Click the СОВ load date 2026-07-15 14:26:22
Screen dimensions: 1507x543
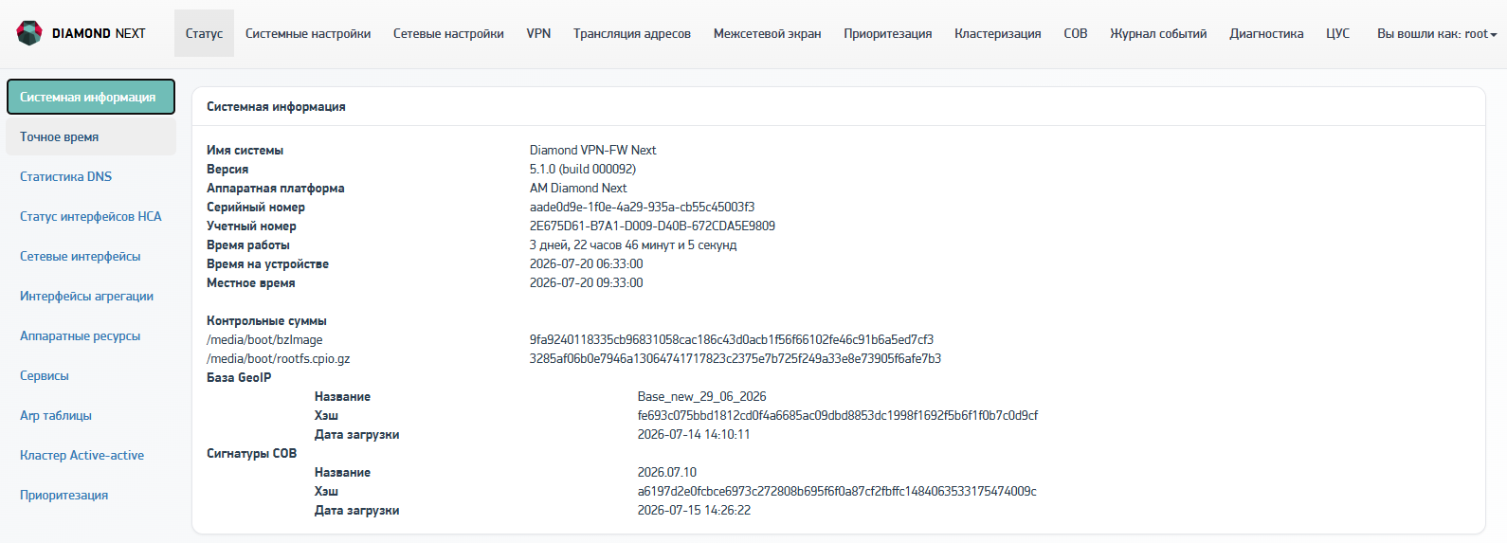tap(694, 510)
